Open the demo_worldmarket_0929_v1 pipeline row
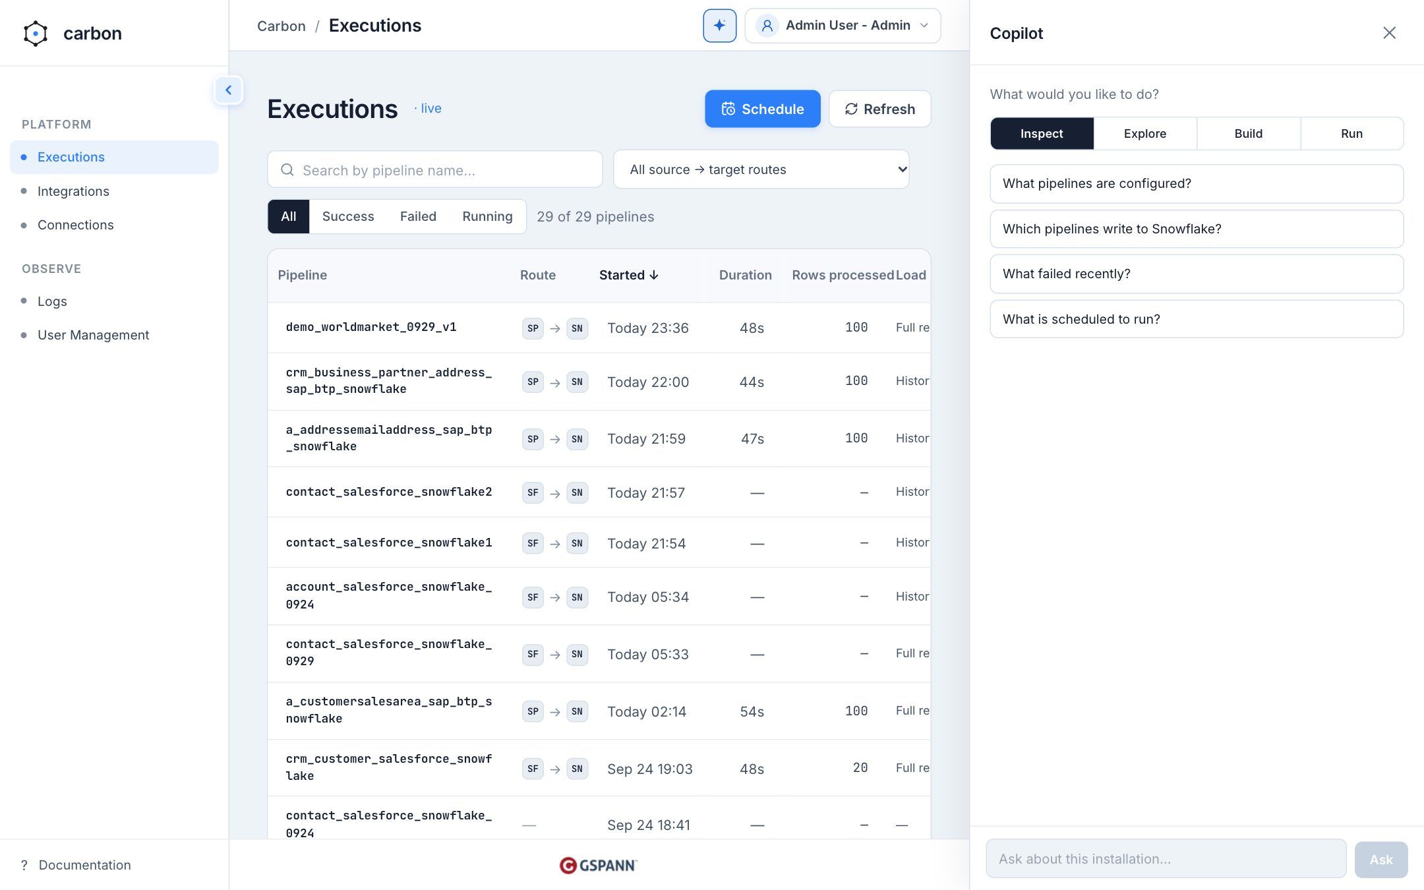Viewport: 1424px width, 890px height. pyautogui.click(x=599, y=328)
